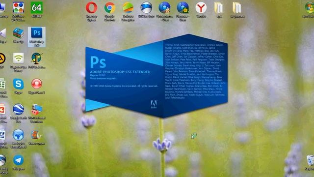This screenshot has height=177, width=314.
Task: Click the Adobe Systems copyright line on splash
Action: pos(124,86)
